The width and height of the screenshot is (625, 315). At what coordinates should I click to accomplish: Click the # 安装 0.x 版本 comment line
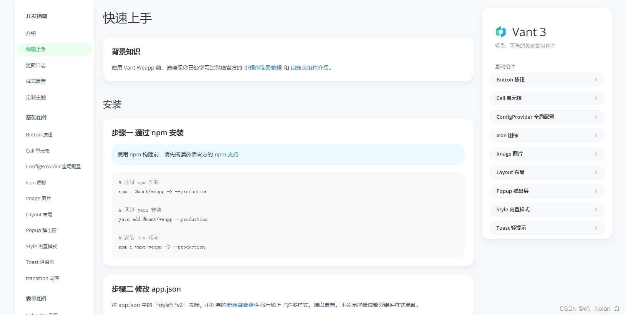pyautogui.click(x=138, y=238)
